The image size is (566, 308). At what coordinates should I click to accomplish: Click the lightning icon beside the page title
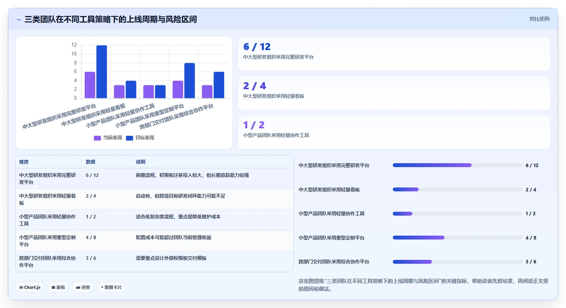pos(19,19)
